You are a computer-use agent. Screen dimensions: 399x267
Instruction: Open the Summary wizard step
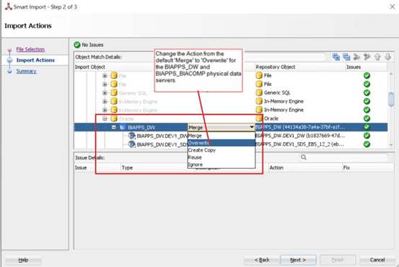[x=27, y=71]
